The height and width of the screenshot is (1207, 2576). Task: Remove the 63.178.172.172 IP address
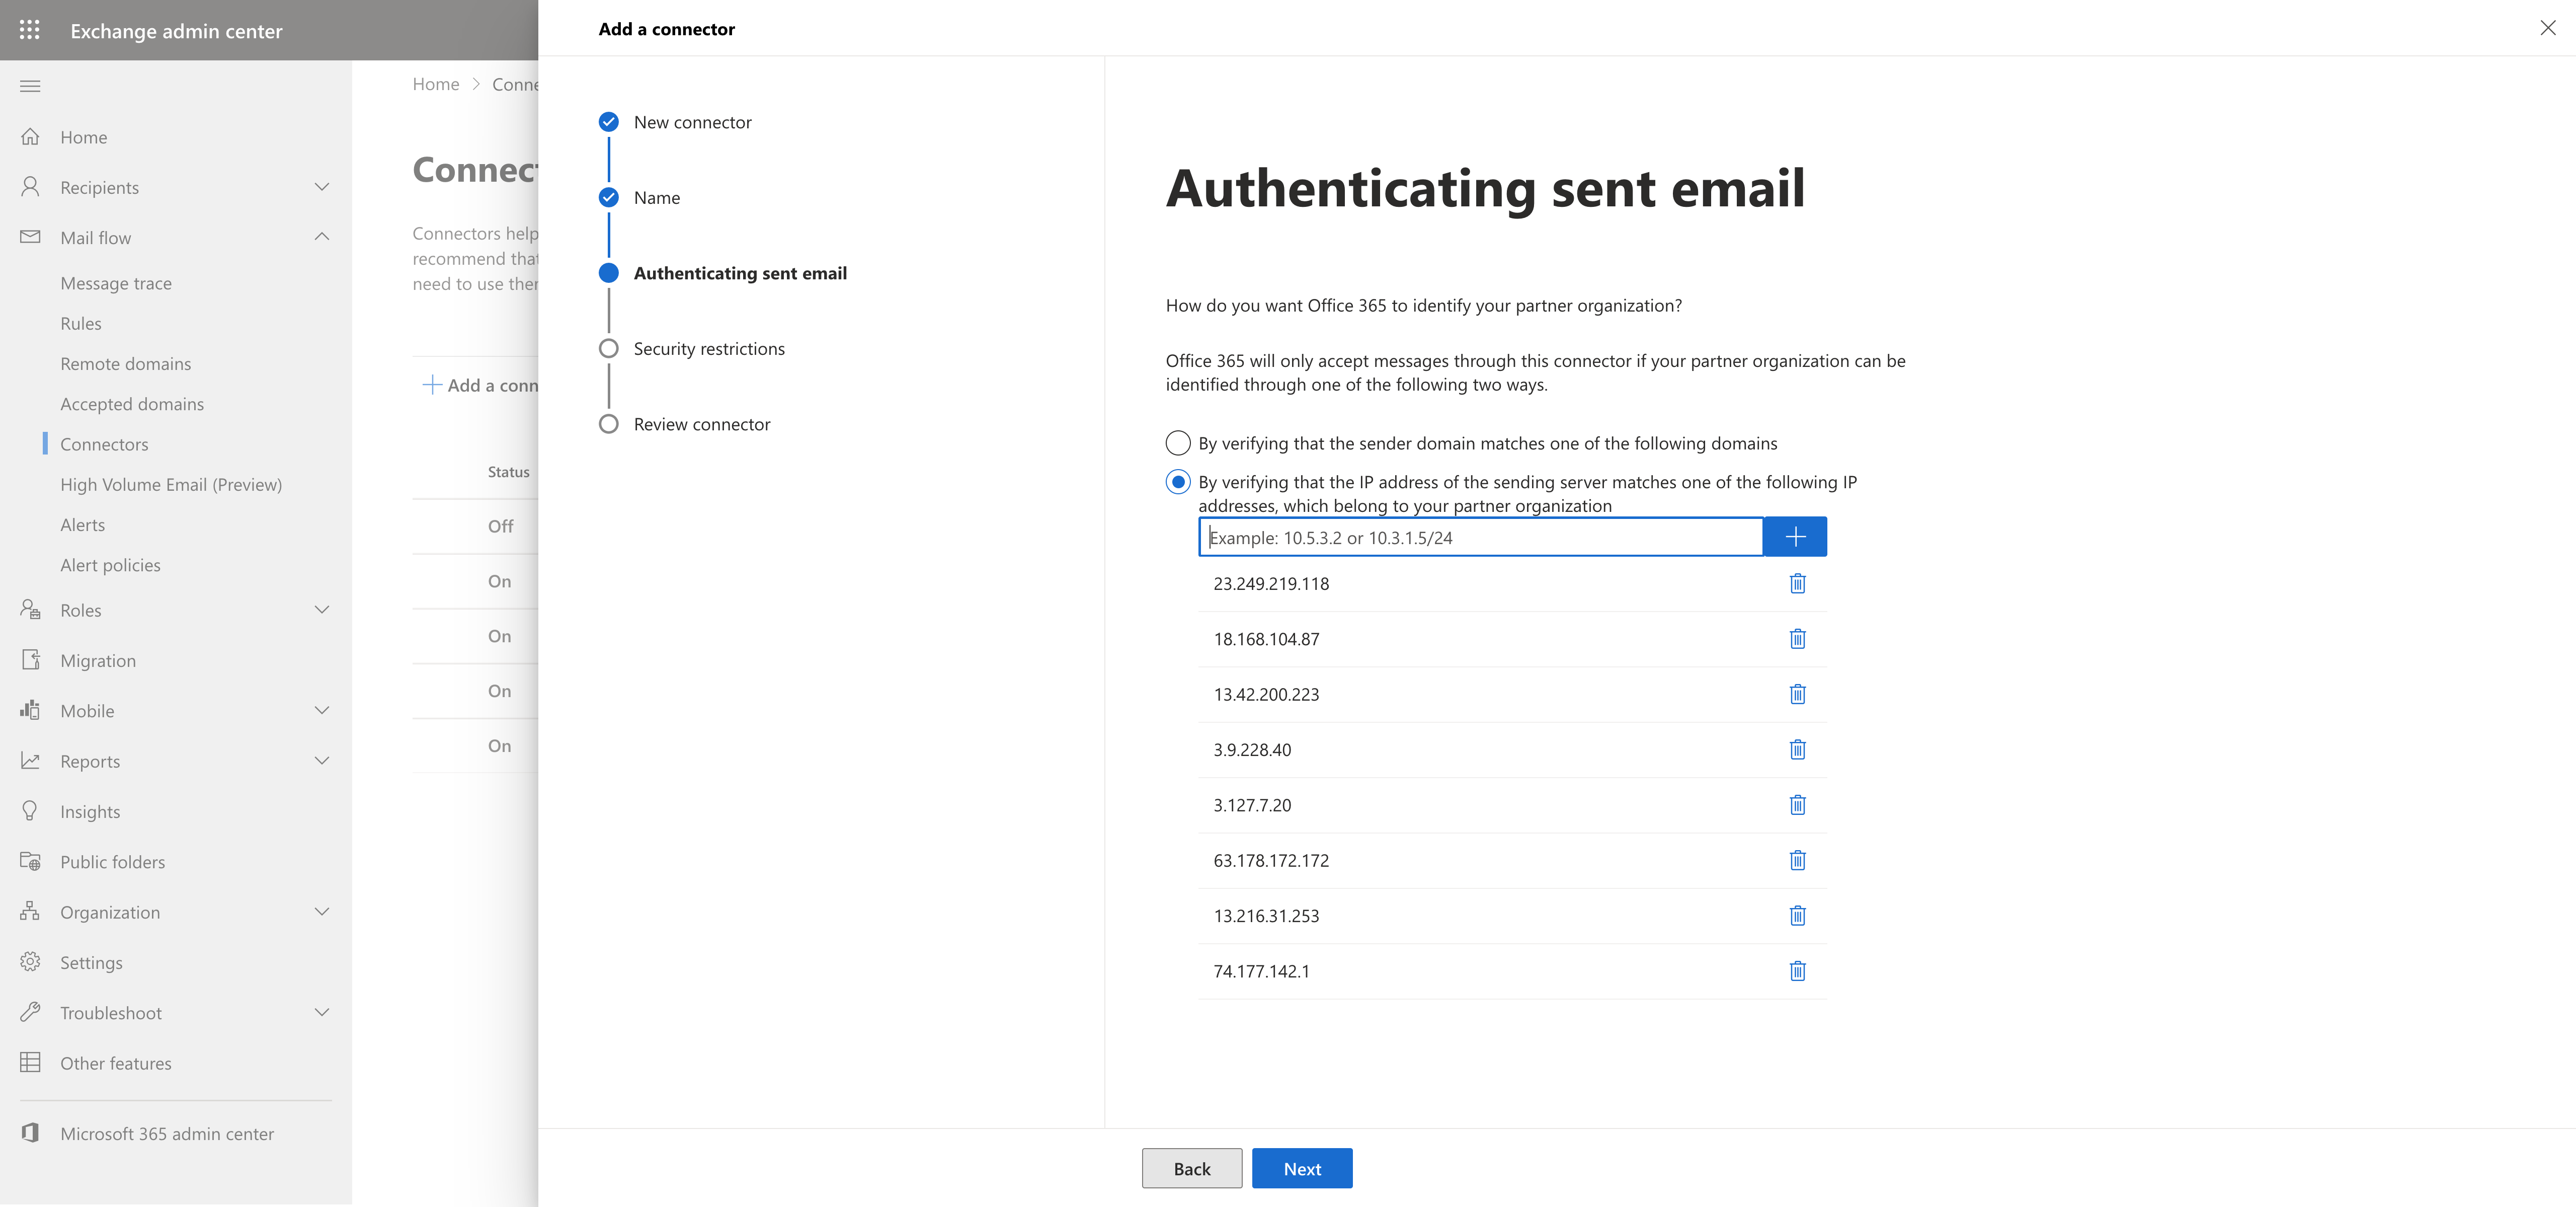tap(1797, 861)
